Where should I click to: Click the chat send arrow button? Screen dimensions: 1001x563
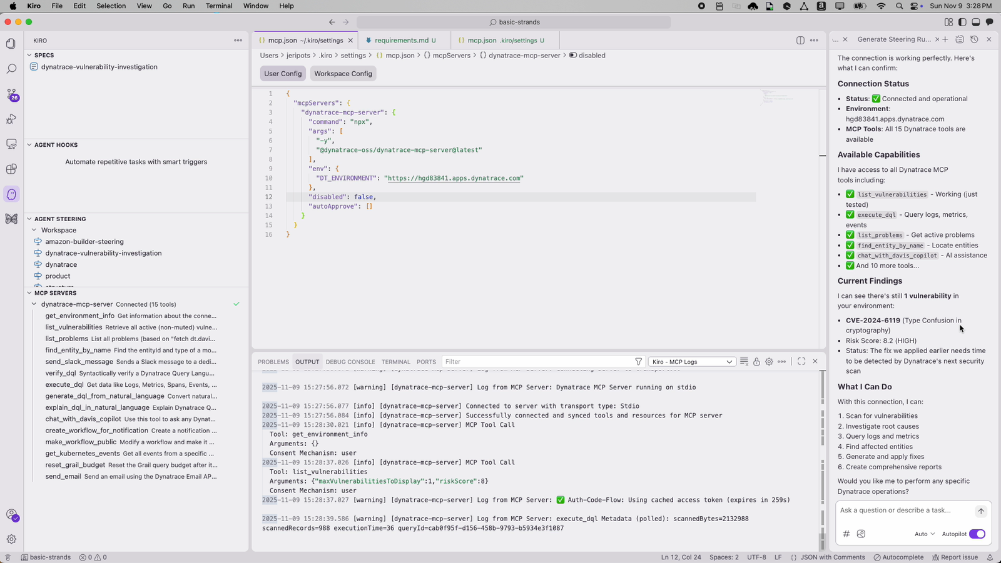981,511
